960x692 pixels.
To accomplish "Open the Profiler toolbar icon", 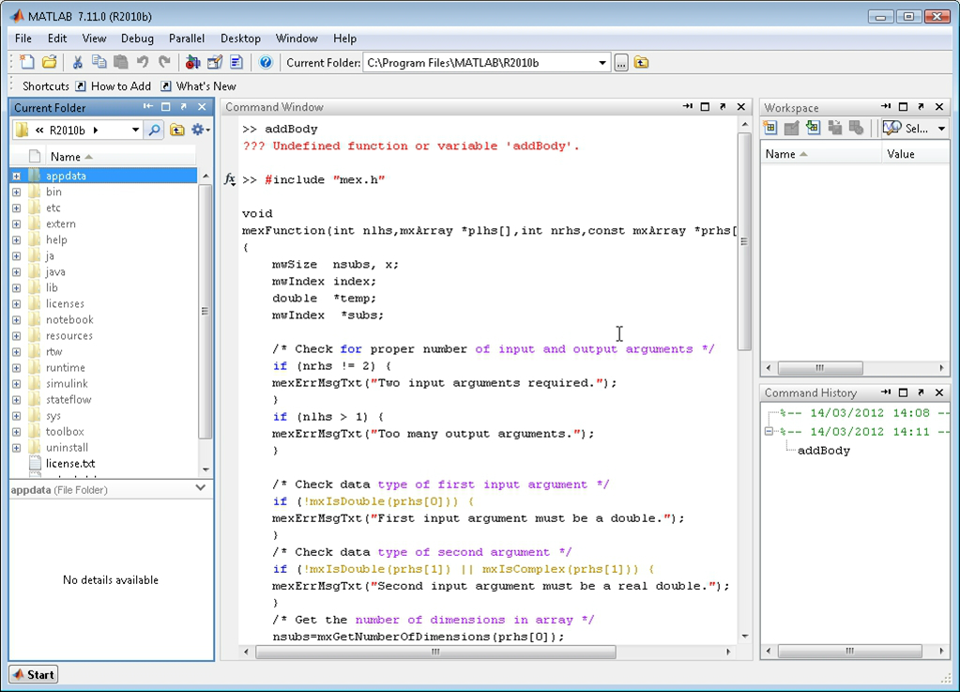I will point(236,62).
